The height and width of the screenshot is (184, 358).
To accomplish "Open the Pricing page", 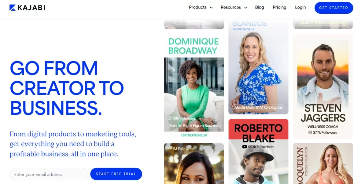I will [x=279, y=7].
